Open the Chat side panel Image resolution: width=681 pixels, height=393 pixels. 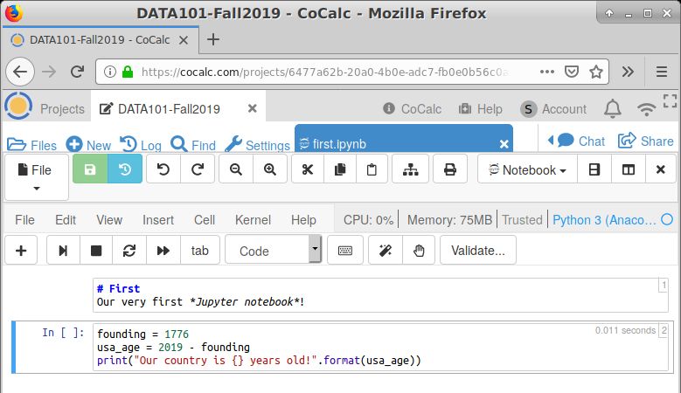pyautogui.click(x=580, y=141)
